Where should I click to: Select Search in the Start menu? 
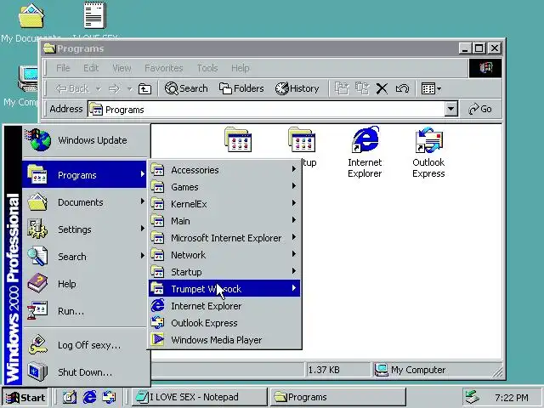pyautogui.click(x=84, y=257)
